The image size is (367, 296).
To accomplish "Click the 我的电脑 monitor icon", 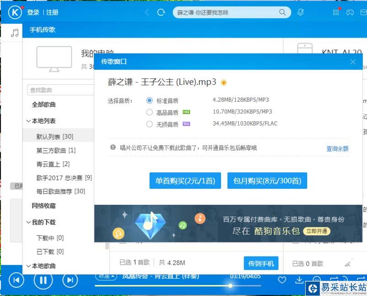I will point(54,59).
